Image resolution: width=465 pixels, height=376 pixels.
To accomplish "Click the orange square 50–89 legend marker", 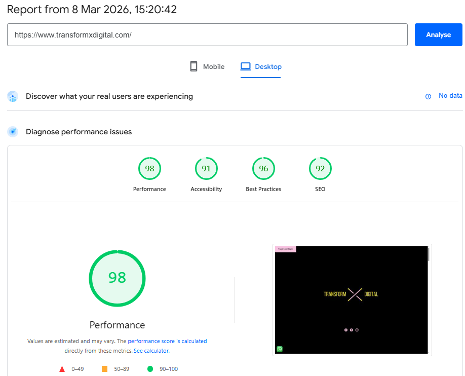I will coord(105,369).
